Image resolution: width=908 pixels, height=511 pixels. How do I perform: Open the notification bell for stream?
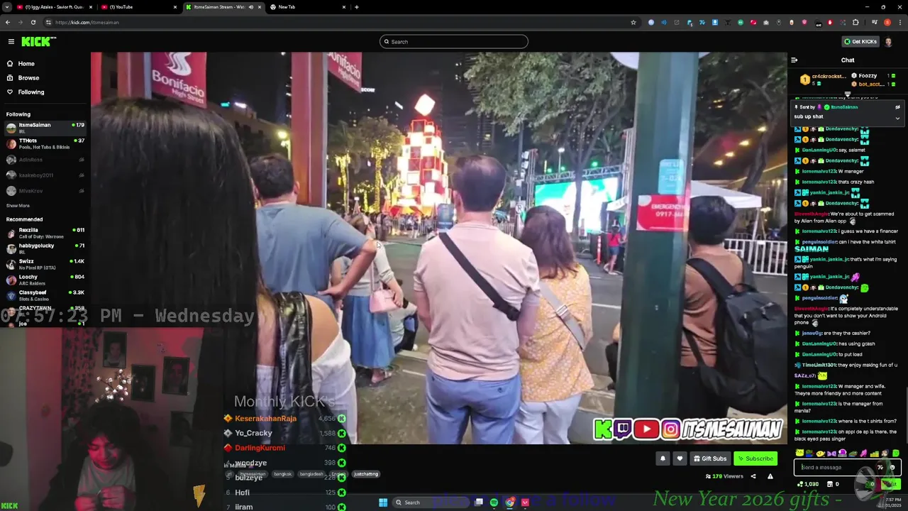pos(663,458)
